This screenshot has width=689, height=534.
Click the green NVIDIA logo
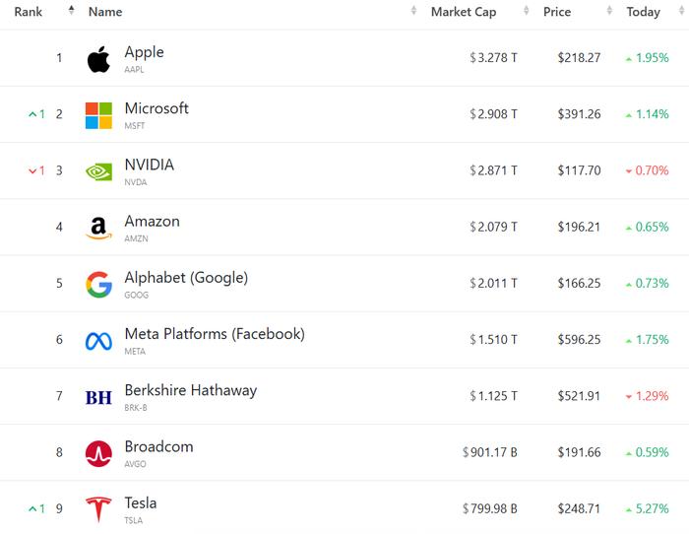(x=98, y=171)
